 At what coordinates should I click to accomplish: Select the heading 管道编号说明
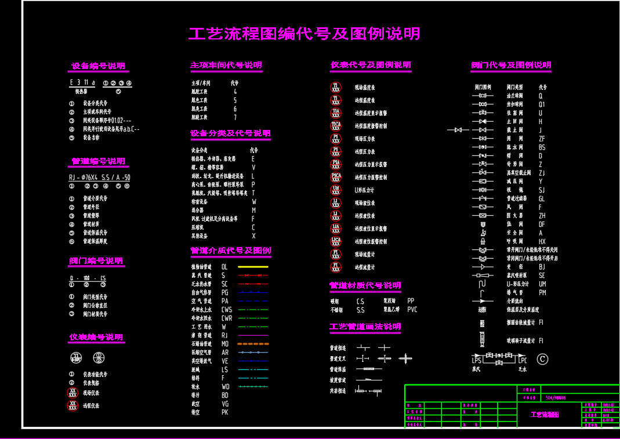point(98,161)
